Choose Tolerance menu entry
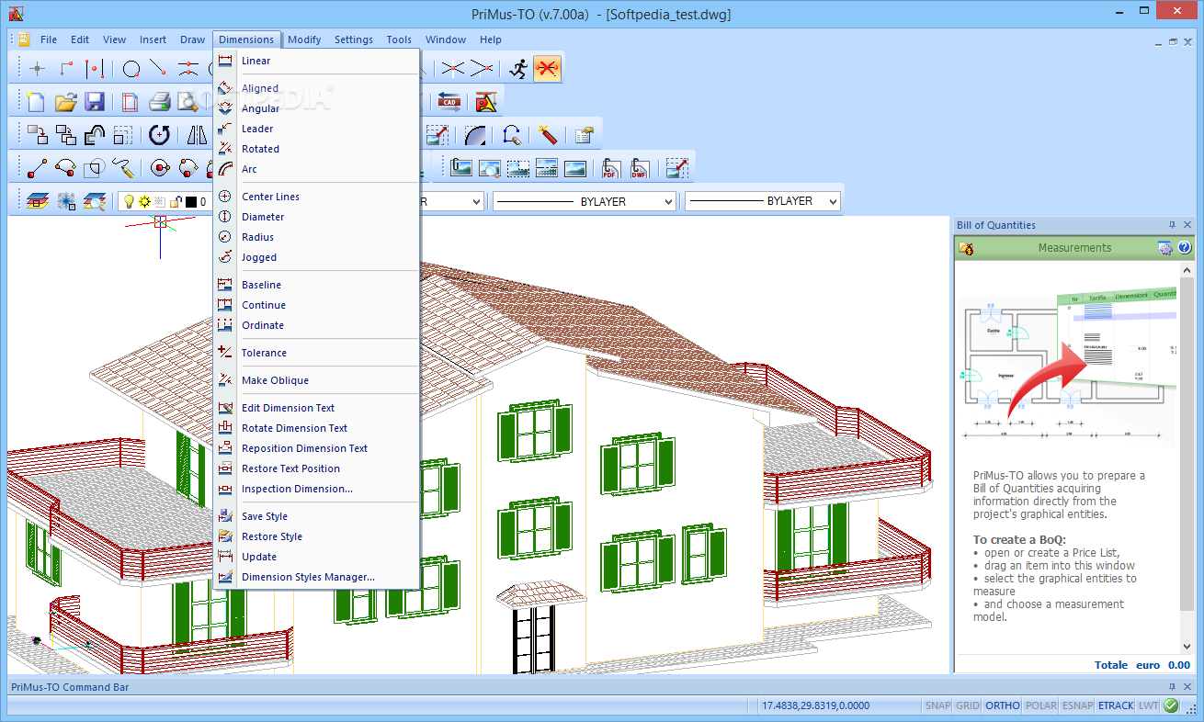The height and width of the screenshot is (722, 1204). pyautogui.click(x=316, y=353)
